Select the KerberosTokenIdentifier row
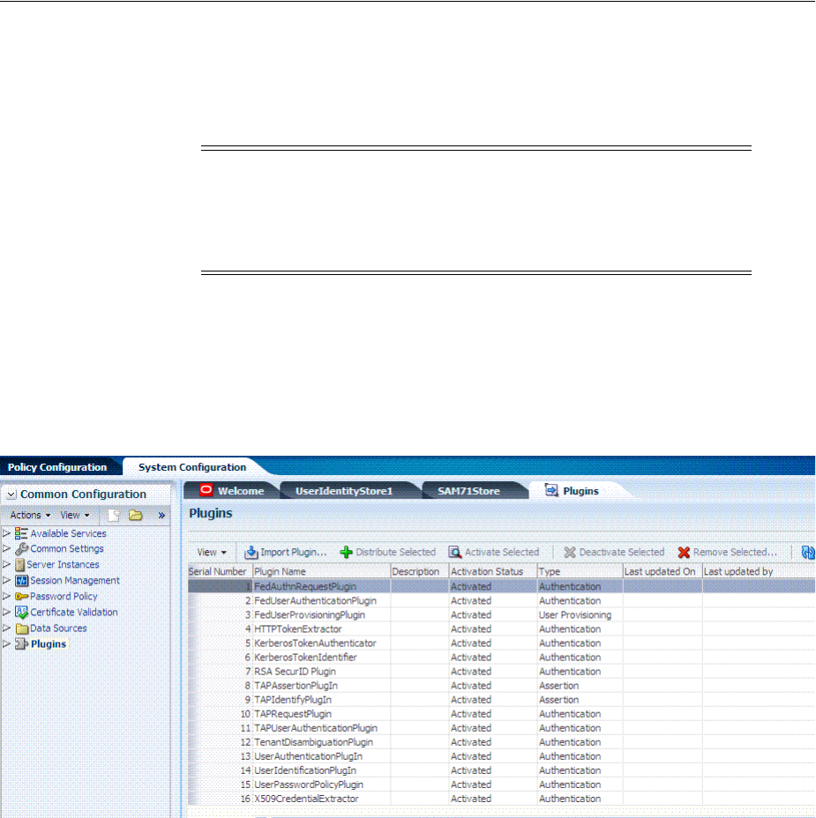 coord(501,657)
